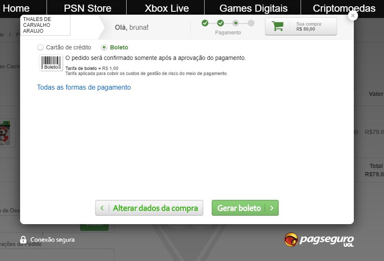Screen dimensions: 384x261
Task: Select the Boleto radio option
Action: point(104,47)
